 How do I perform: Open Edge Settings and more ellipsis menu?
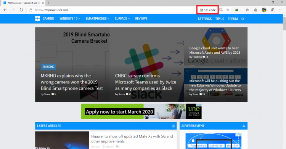coord(281,10)
